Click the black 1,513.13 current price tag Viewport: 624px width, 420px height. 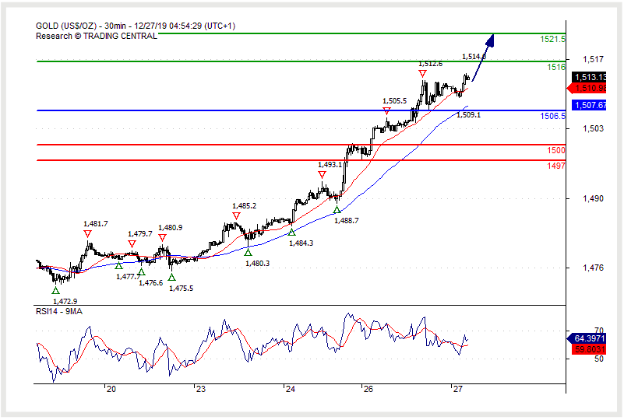point(590,77)
